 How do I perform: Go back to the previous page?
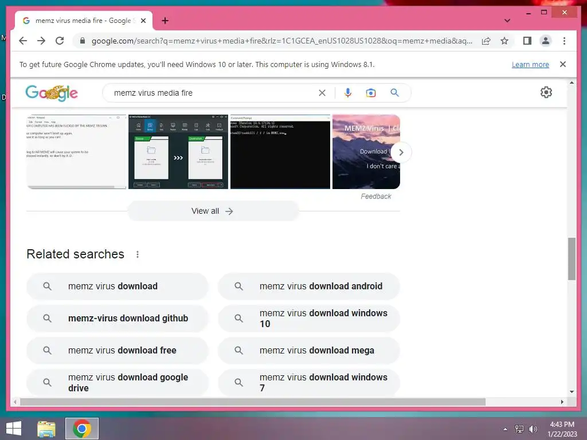23,41
